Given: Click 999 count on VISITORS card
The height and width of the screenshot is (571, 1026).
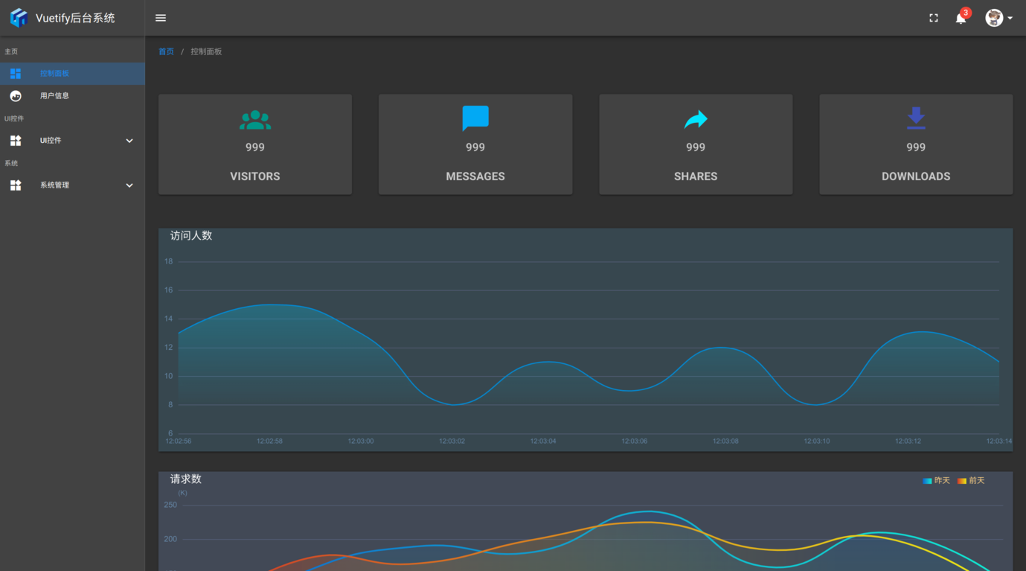Looking at the screenshot, I should pyautogui.click(x=255, y=147).
